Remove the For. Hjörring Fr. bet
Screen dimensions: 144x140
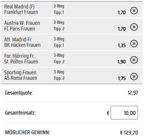pos(134,60)
